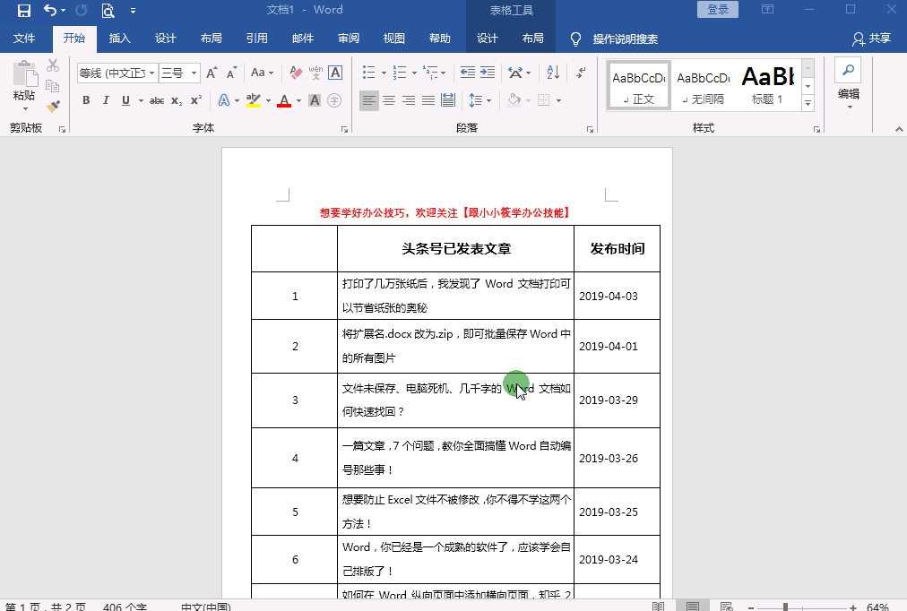Switch to Web Layout view

[727, 607]
